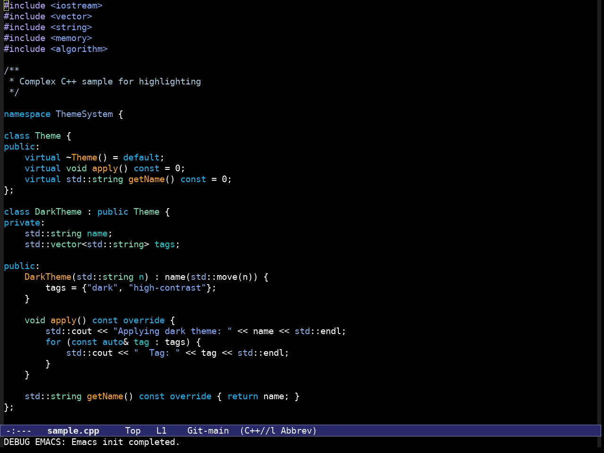Screen dimensions: 604x453
Task: Click the comment closing '*/'
Action: tap(14, 92)
